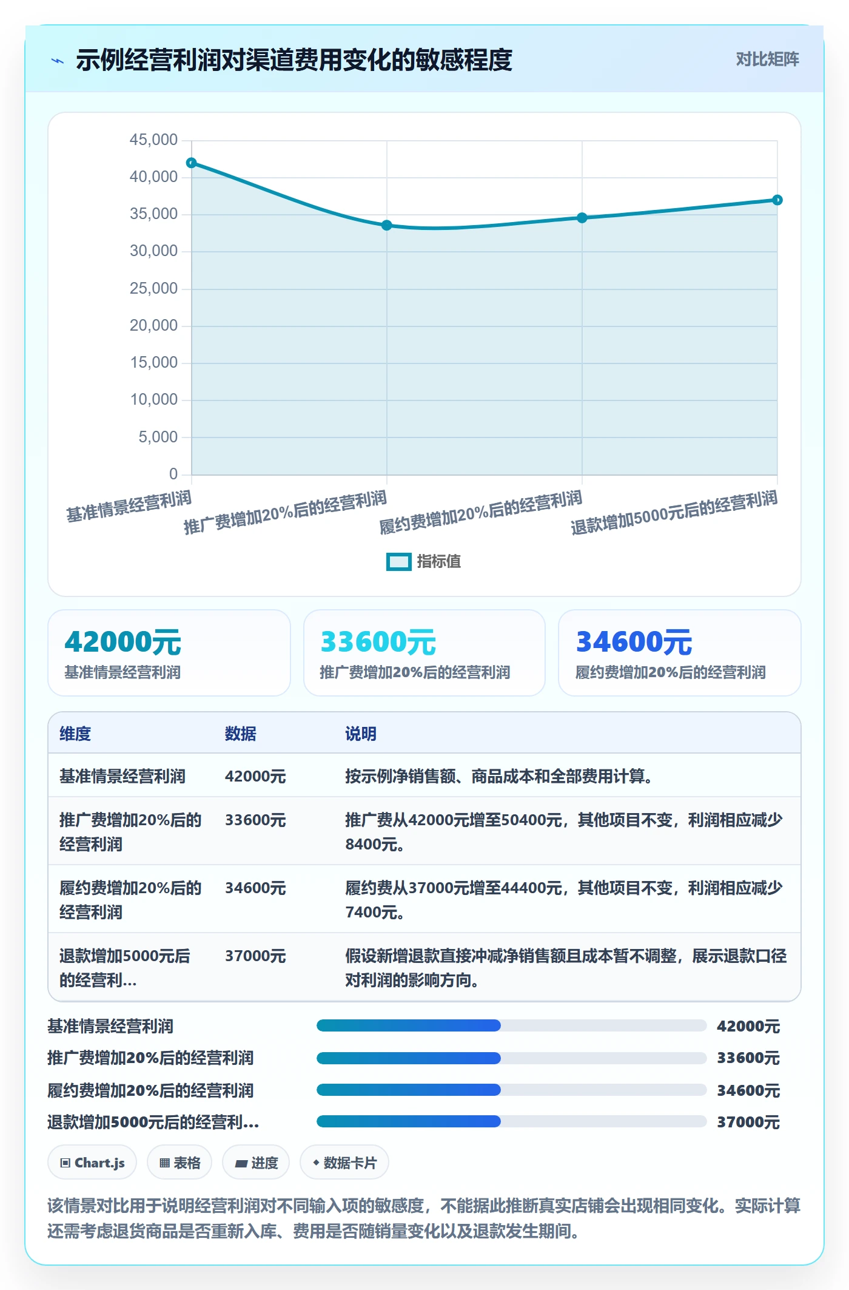
Task: Click the lightning icon beside the title
Action: pos(58,61)
